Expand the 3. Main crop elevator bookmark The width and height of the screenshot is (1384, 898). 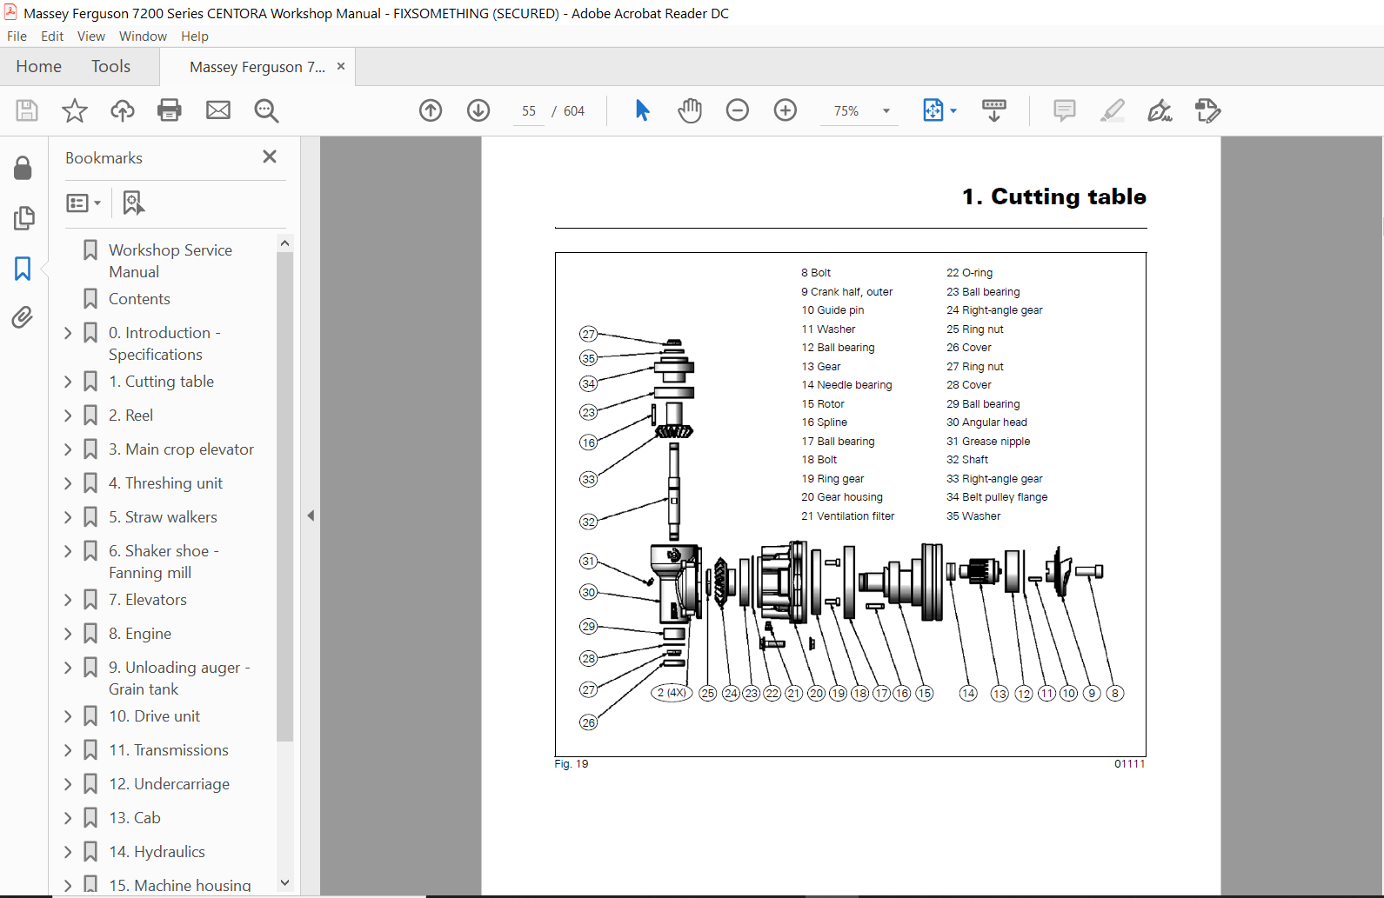(68, 449)
